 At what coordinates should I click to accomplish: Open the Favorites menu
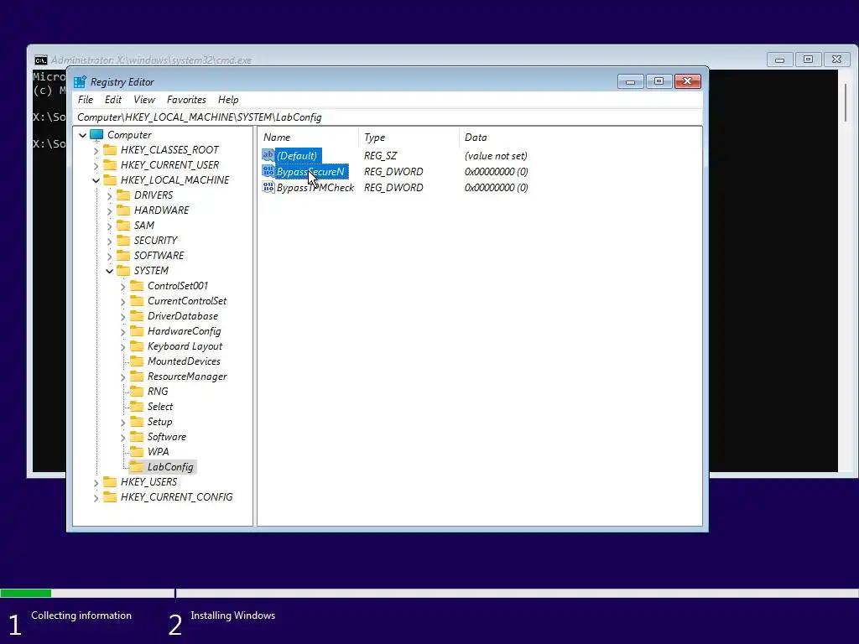pyautogui.click(x=186, y=100)
